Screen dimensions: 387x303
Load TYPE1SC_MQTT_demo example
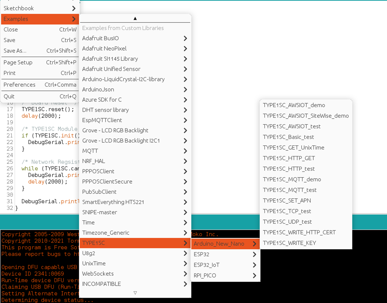[306, 179]
